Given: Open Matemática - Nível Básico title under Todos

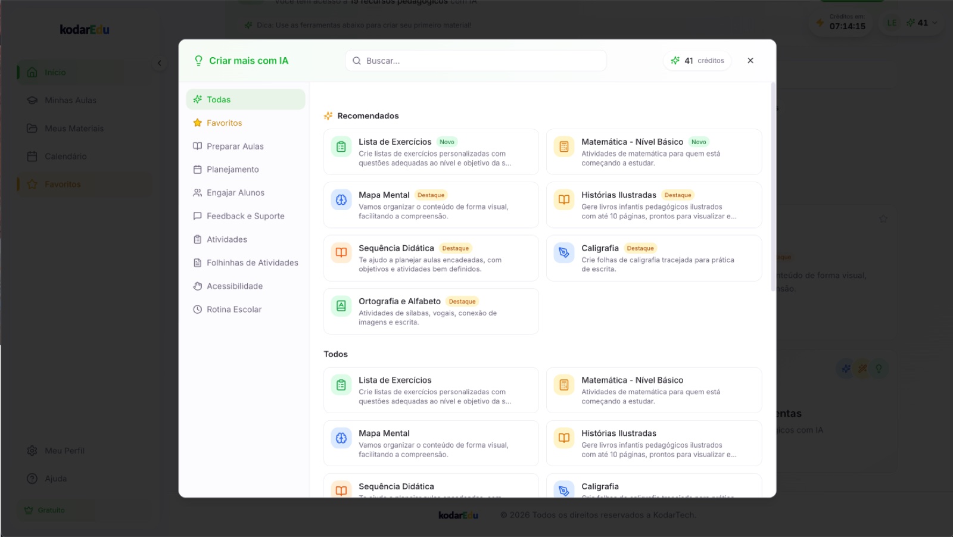Looking at the screenshot, I should (632, 380).
